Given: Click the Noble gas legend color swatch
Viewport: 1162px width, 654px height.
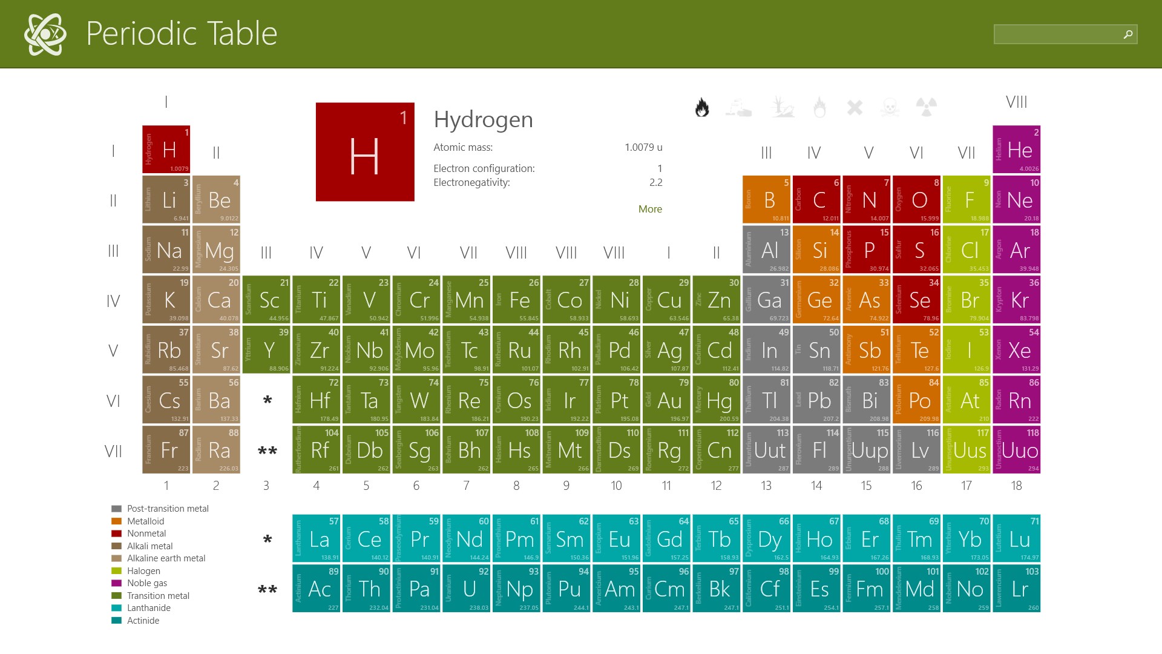Looking at the screenshot, I should pyautogui.click(x=116, y=583).
